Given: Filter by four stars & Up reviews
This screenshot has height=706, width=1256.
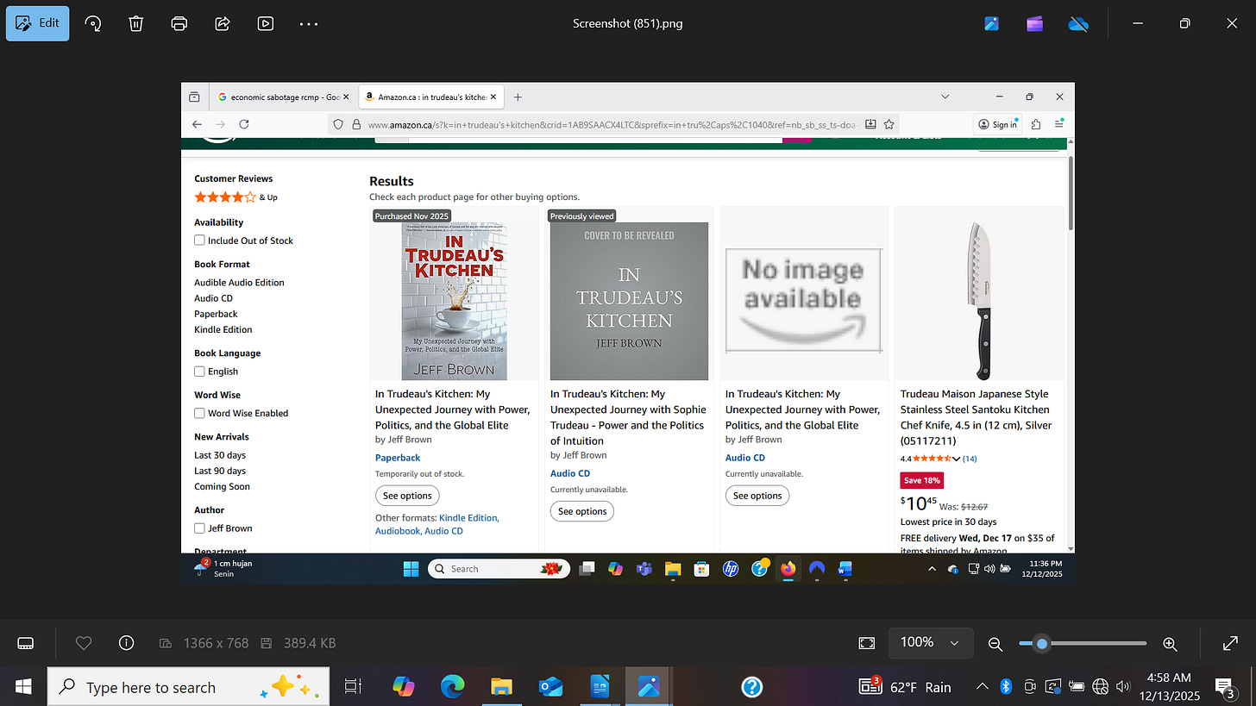Looking at the screenshot, I should [x=235, y=197].
